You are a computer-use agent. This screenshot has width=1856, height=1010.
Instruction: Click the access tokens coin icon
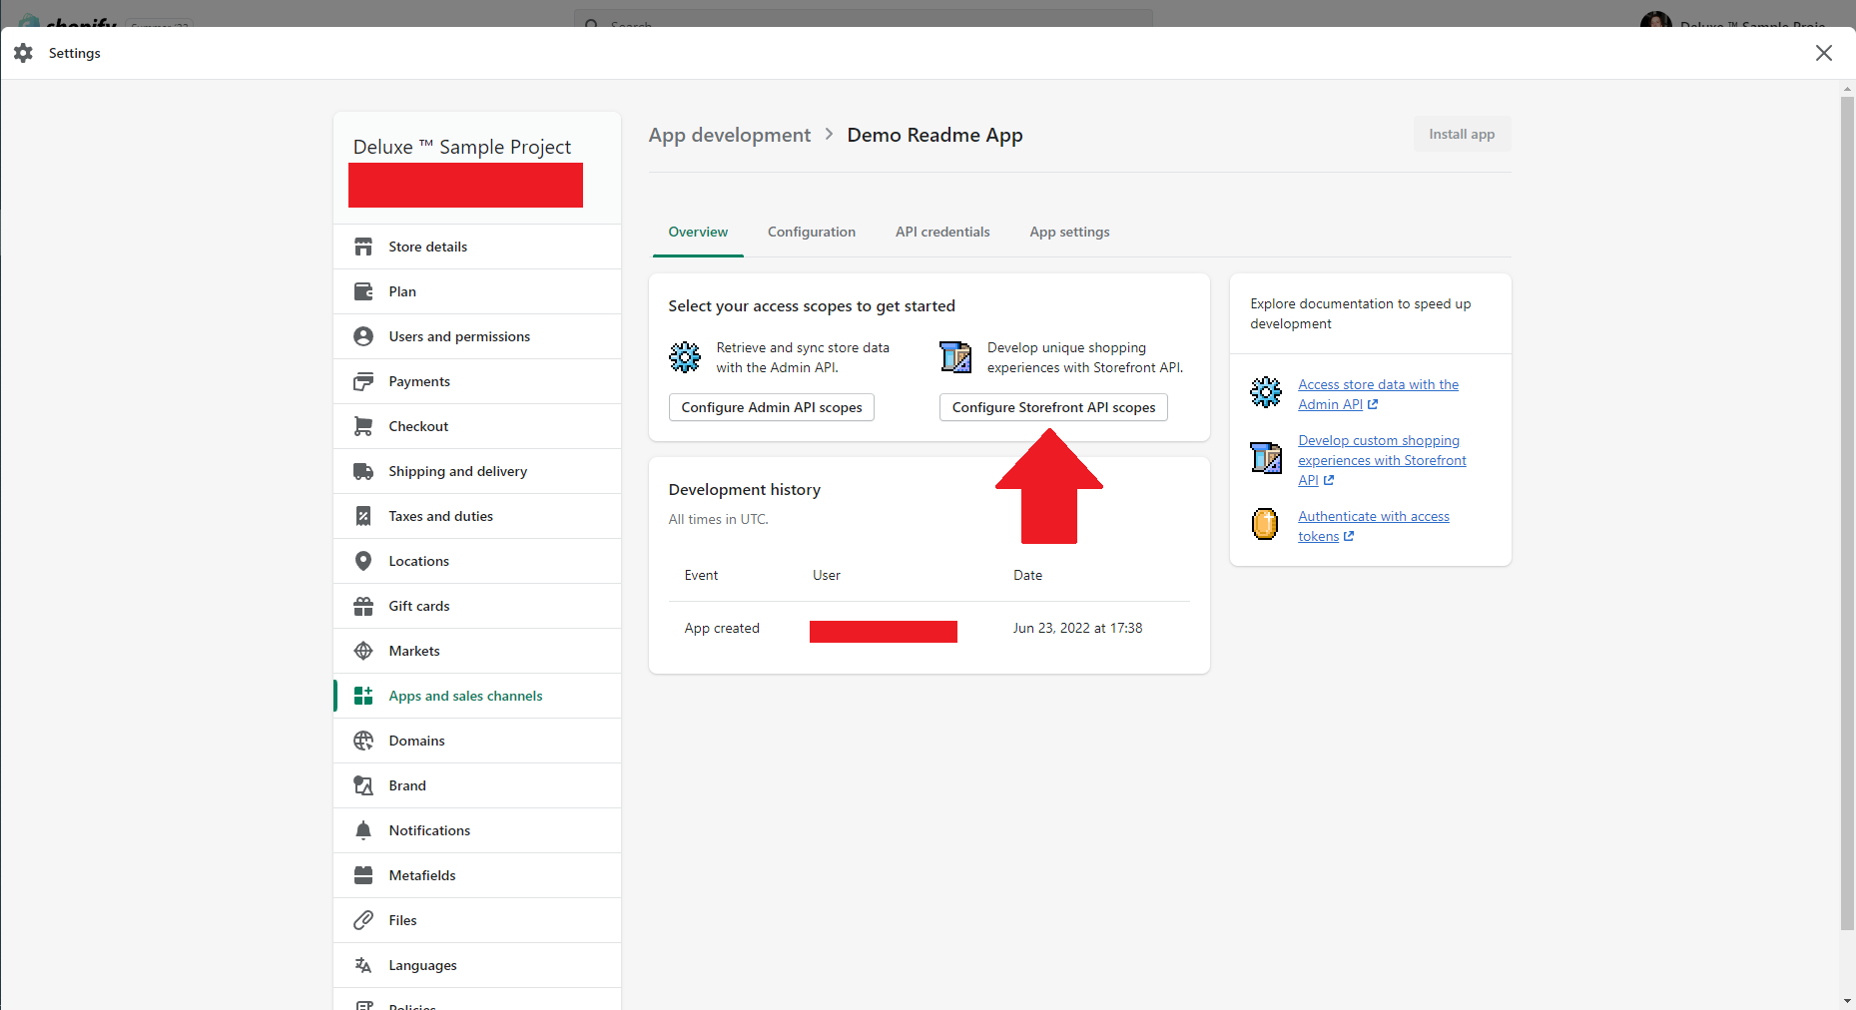click(1265, 523)
